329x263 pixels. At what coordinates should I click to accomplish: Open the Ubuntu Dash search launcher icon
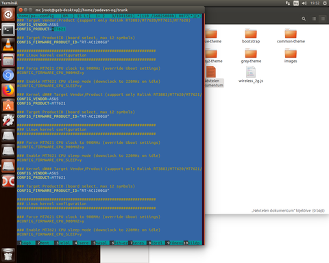(x=8, y=14)
